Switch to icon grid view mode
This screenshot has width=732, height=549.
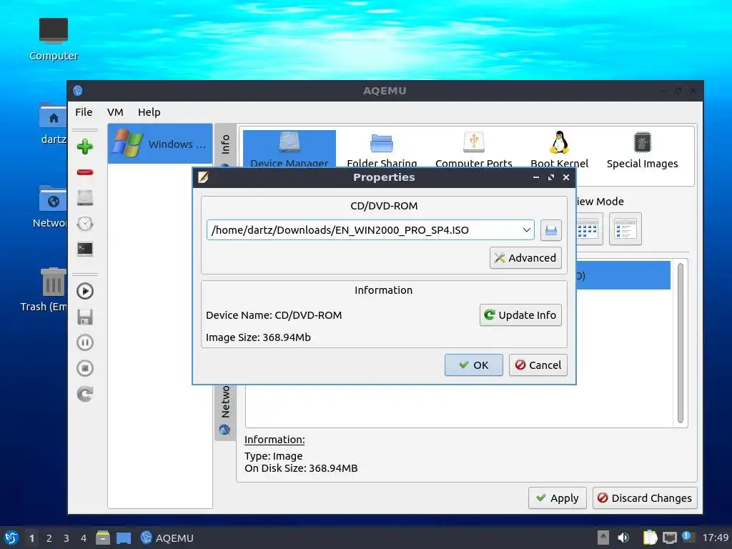click(589, 229)
